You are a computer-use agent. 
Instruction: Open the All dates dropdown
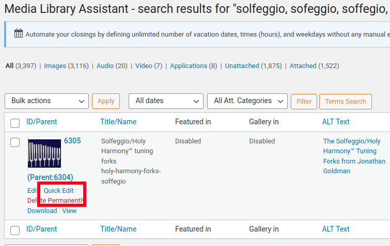click(166, 101)
